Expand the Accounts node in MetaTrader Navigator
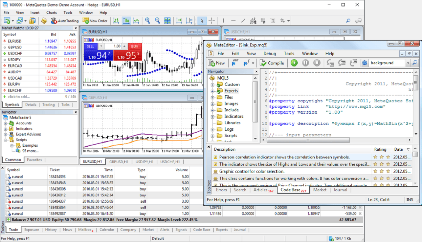Screen dimensions: 422x242 6,123
